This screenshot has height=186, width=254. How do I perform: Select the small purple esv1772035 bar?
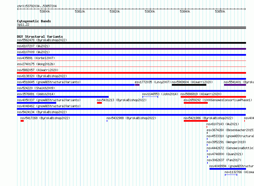pyautogui.click(x=137, y=85)
